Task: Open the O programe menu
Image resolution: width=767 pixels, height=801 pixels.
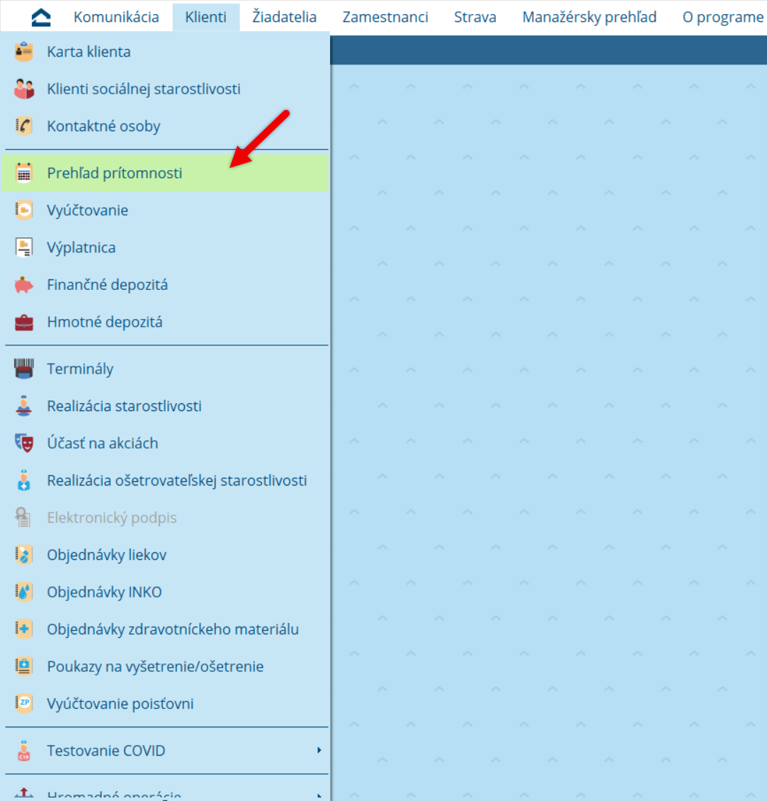Action: point(723,18)
